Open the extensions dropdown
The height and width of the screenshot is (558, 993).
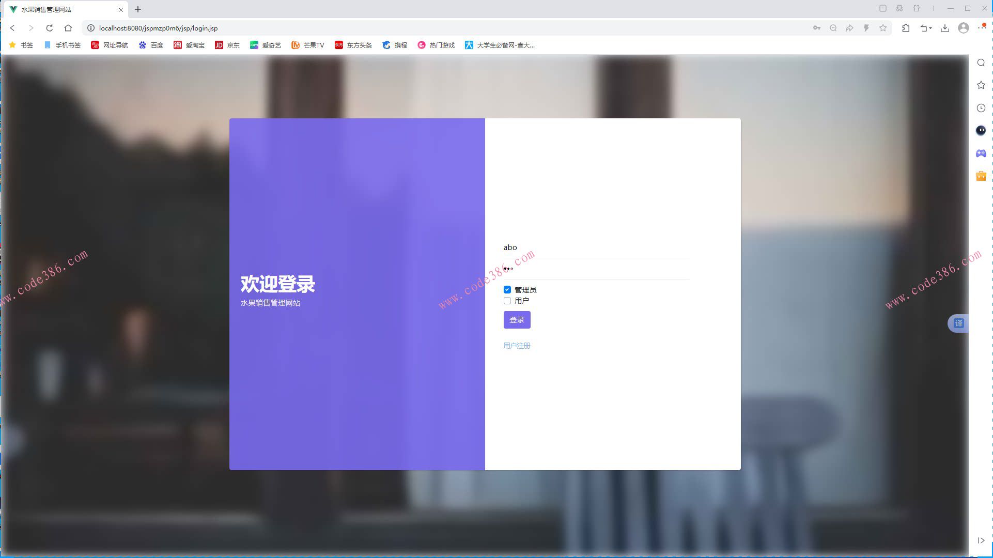905,28
